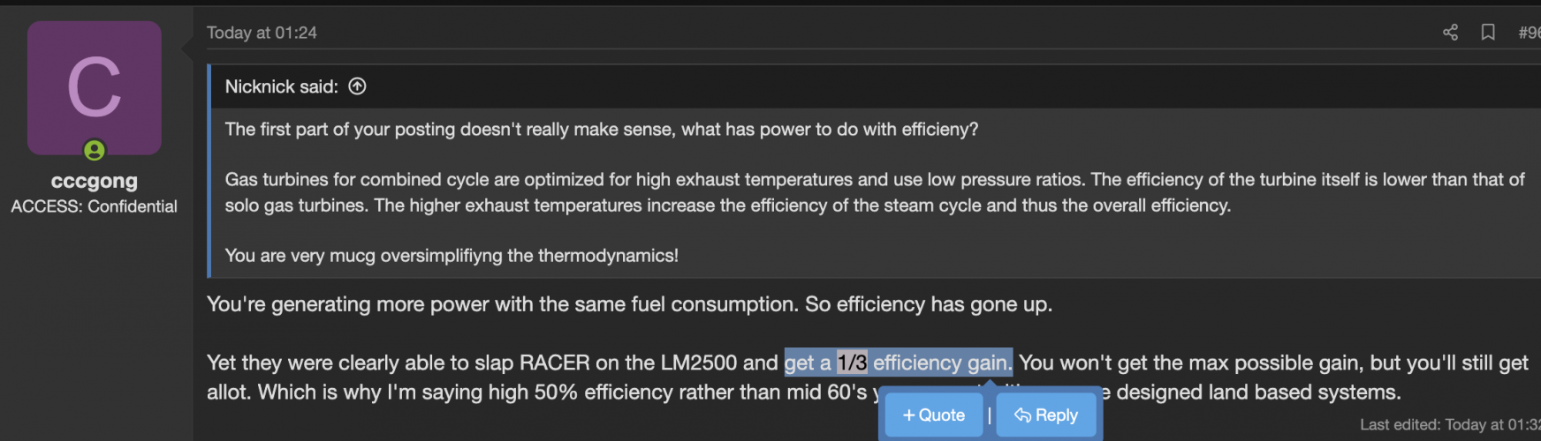The image size is (1541, 441).
Task: Open post number #96 permalink
Action: pos(1529,33)
